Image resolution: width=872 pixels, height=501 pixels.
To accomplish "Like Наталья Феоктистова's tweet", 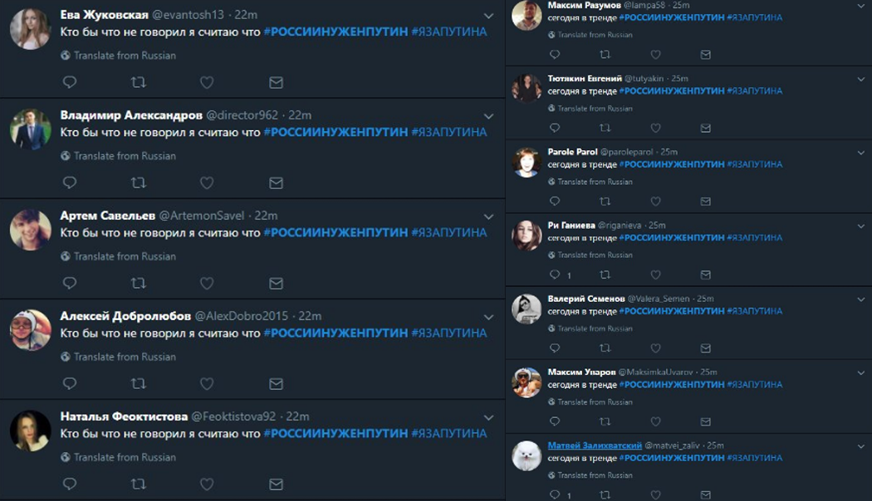I will point(207,484).
